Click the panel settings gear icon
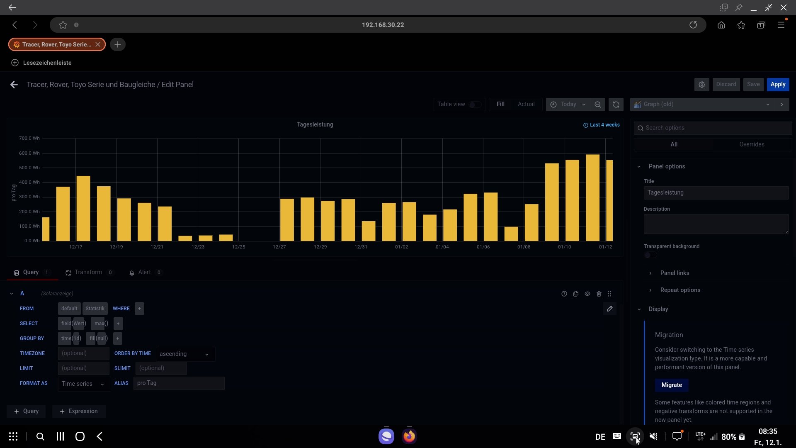This screenshot has height=448, width=796. point(701,85)
